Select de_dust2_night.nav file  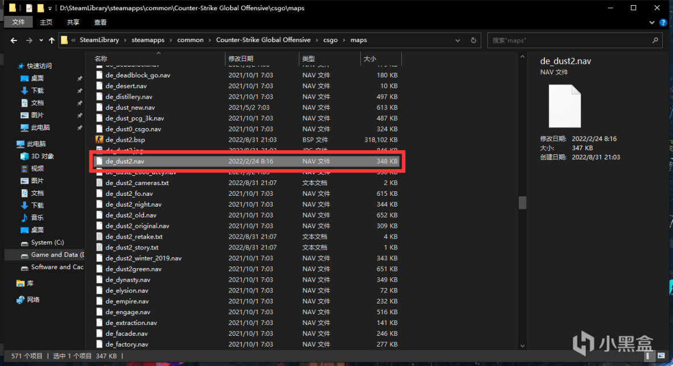133,204
